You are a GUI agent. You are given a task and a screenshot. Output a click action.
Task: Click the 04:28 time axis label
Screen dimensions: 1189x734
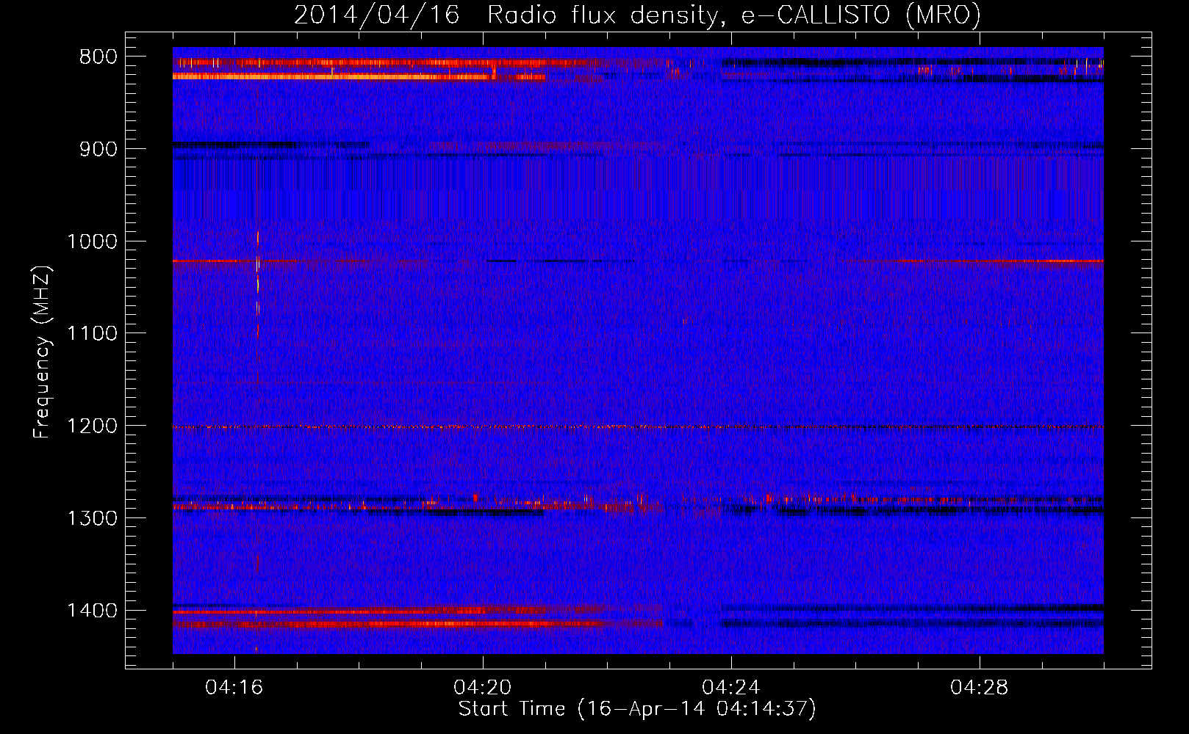980,688
